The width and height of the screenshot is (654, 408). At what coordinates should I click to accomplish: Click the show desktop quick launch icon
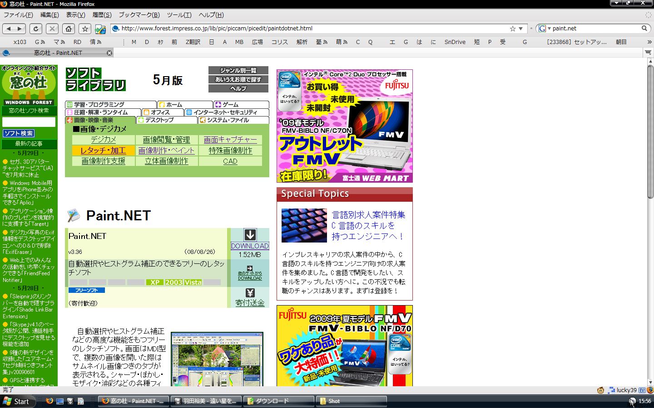(x=60, y=401)
